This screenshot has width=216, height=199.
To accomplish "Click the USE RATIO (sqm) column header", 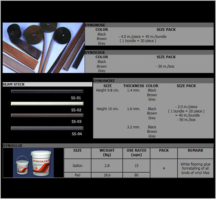I will [x=136, y=153].
